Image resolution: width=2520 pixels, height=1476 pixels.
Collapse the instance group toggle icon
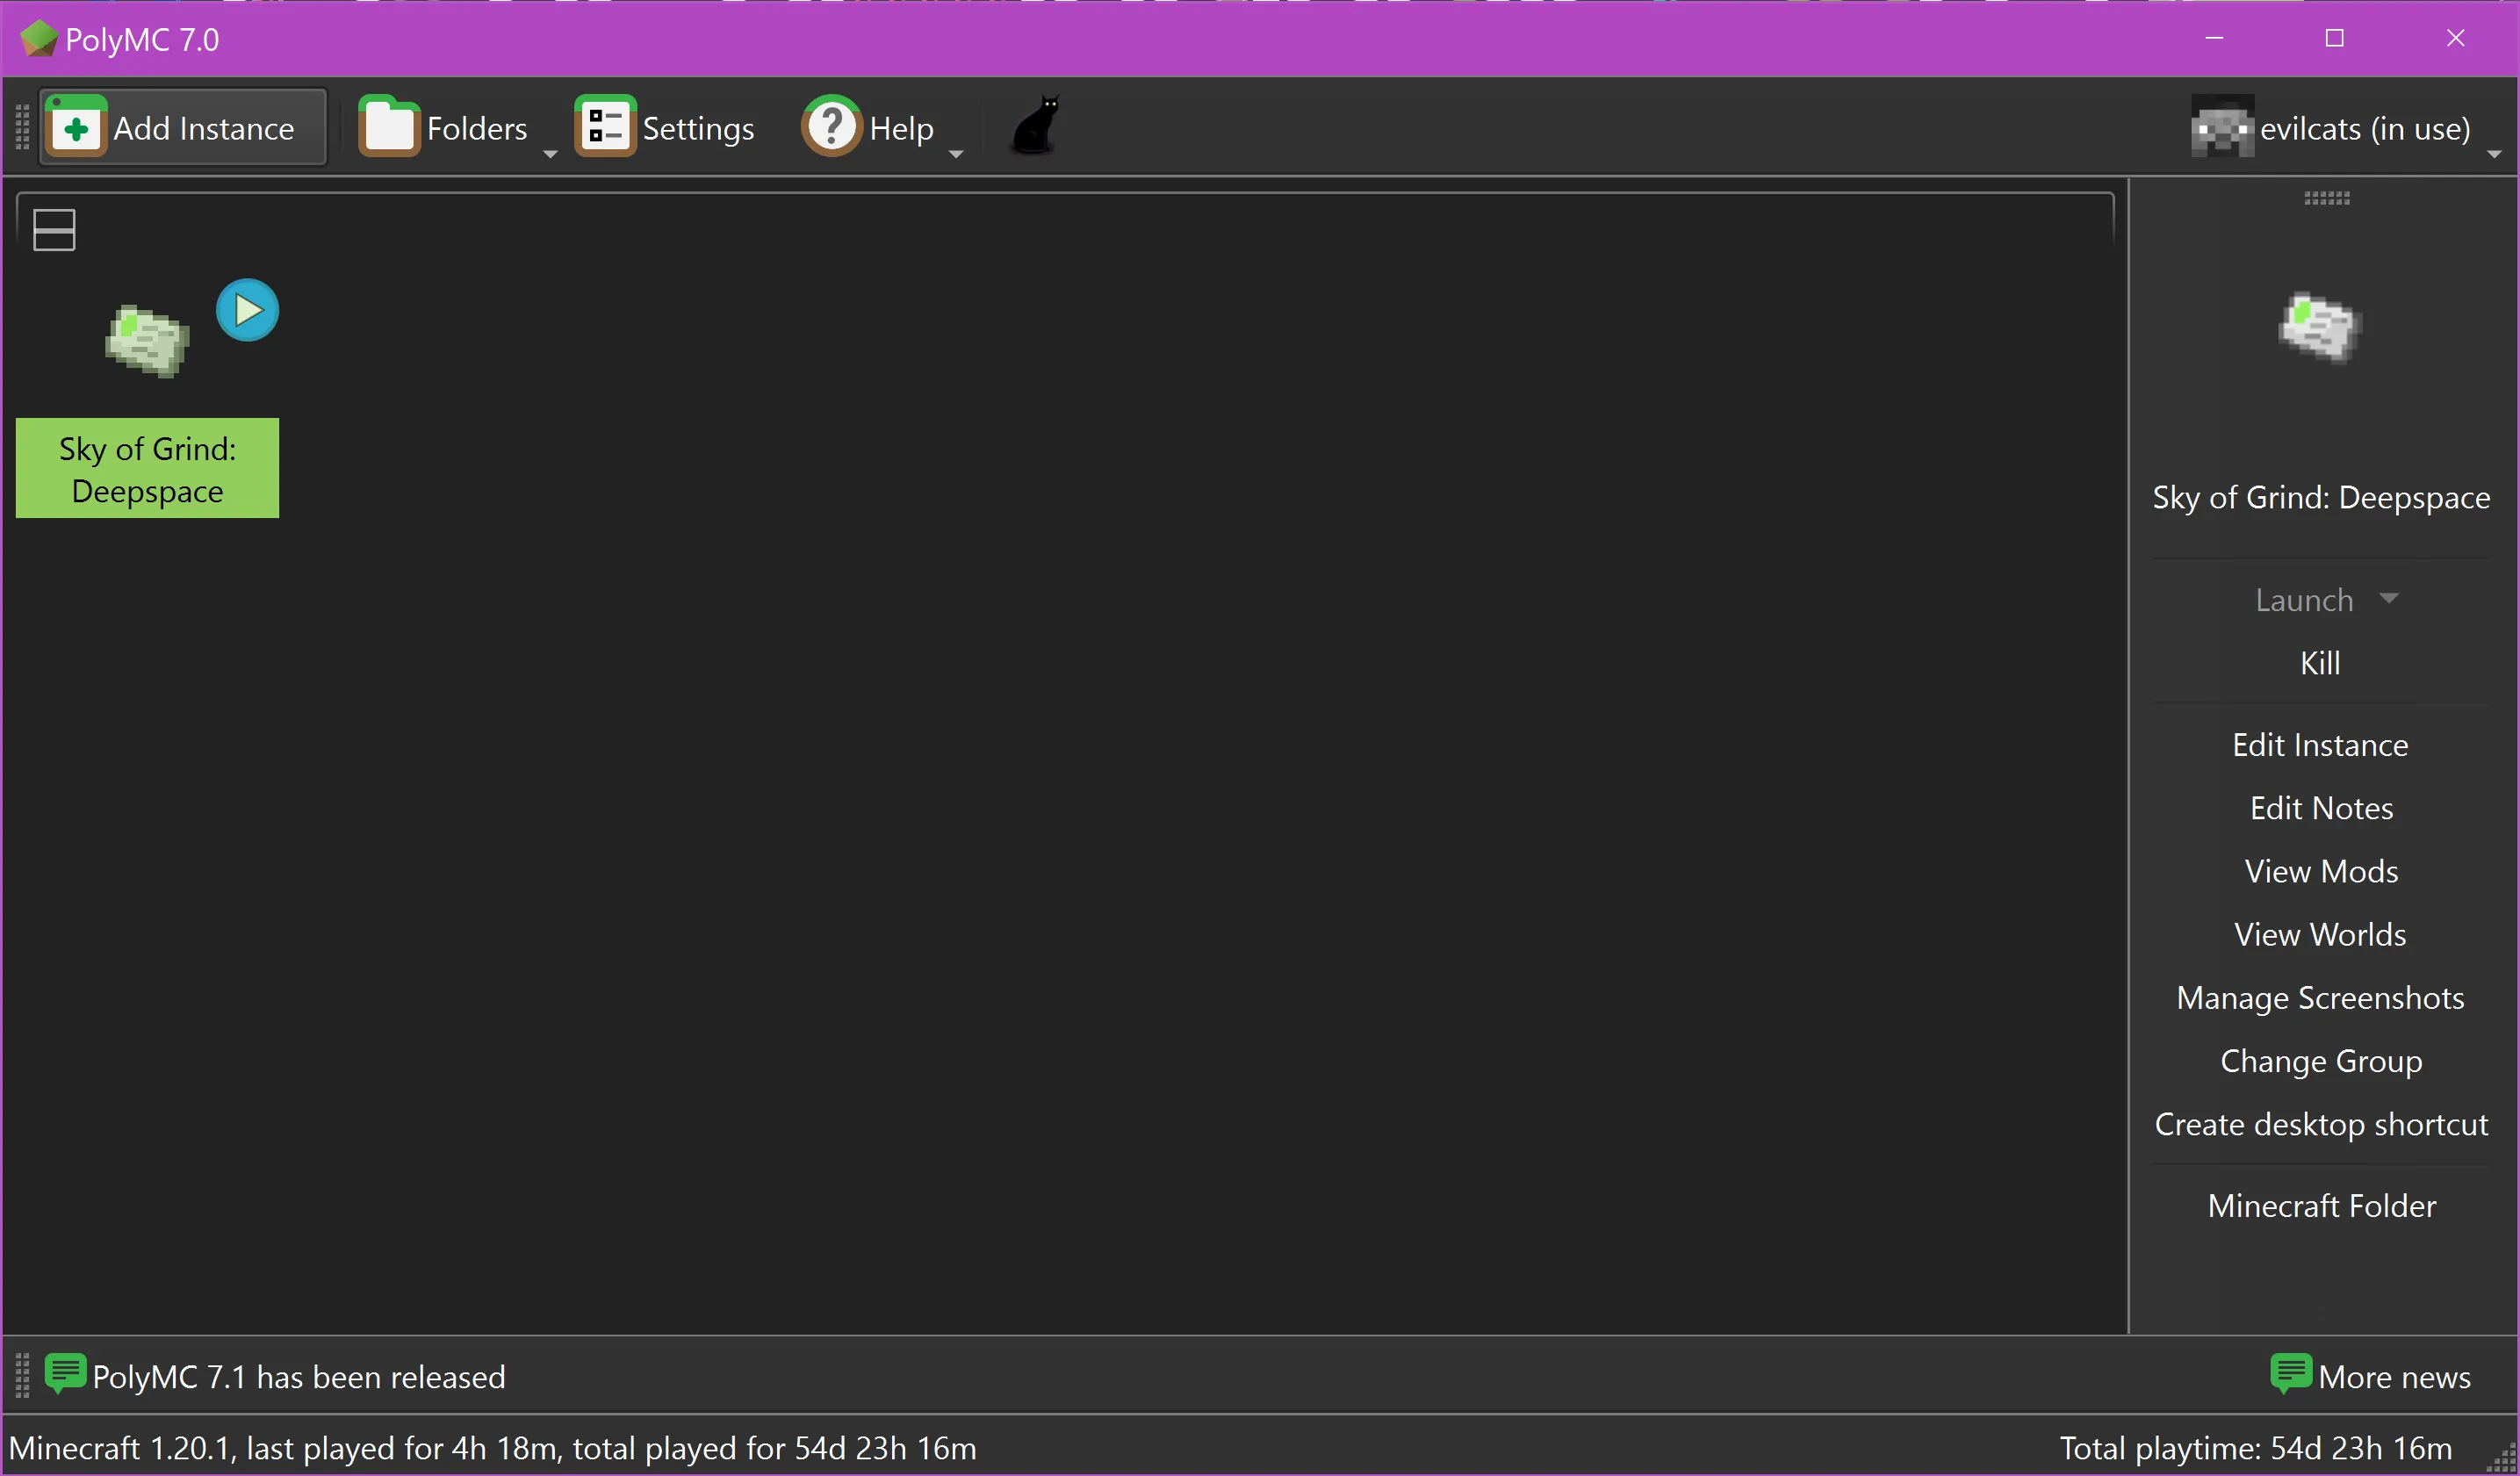tap(54, 229)
